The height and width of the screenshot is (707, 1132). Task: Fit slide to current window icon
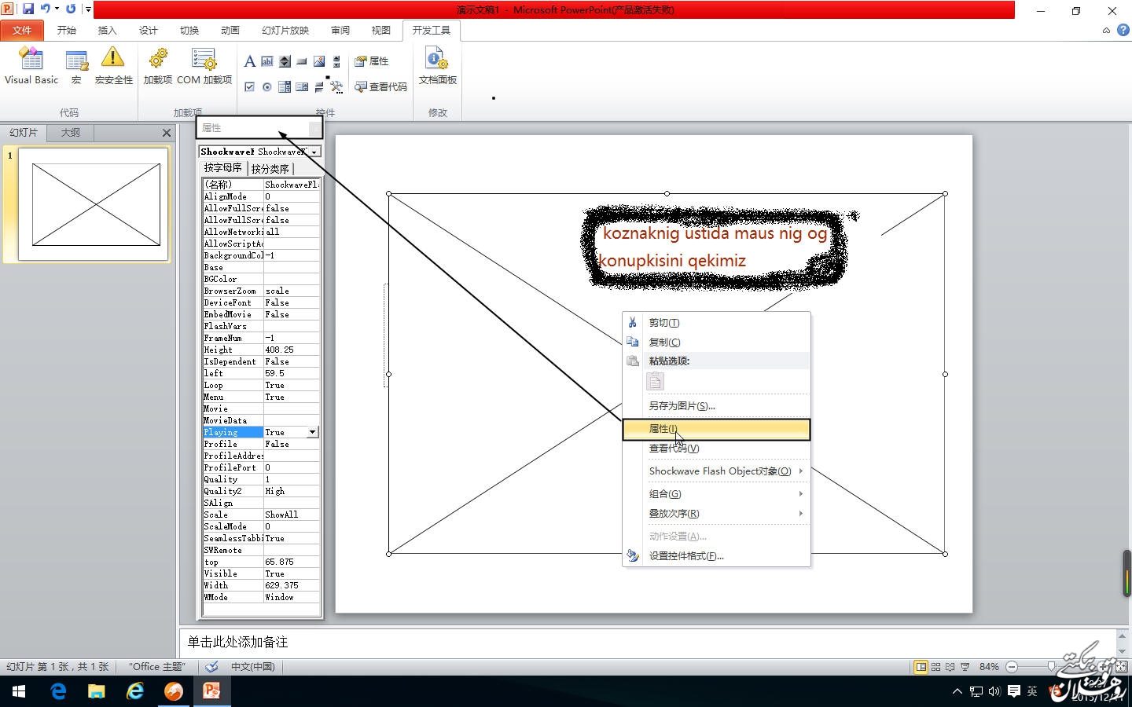pos(1121,667)
